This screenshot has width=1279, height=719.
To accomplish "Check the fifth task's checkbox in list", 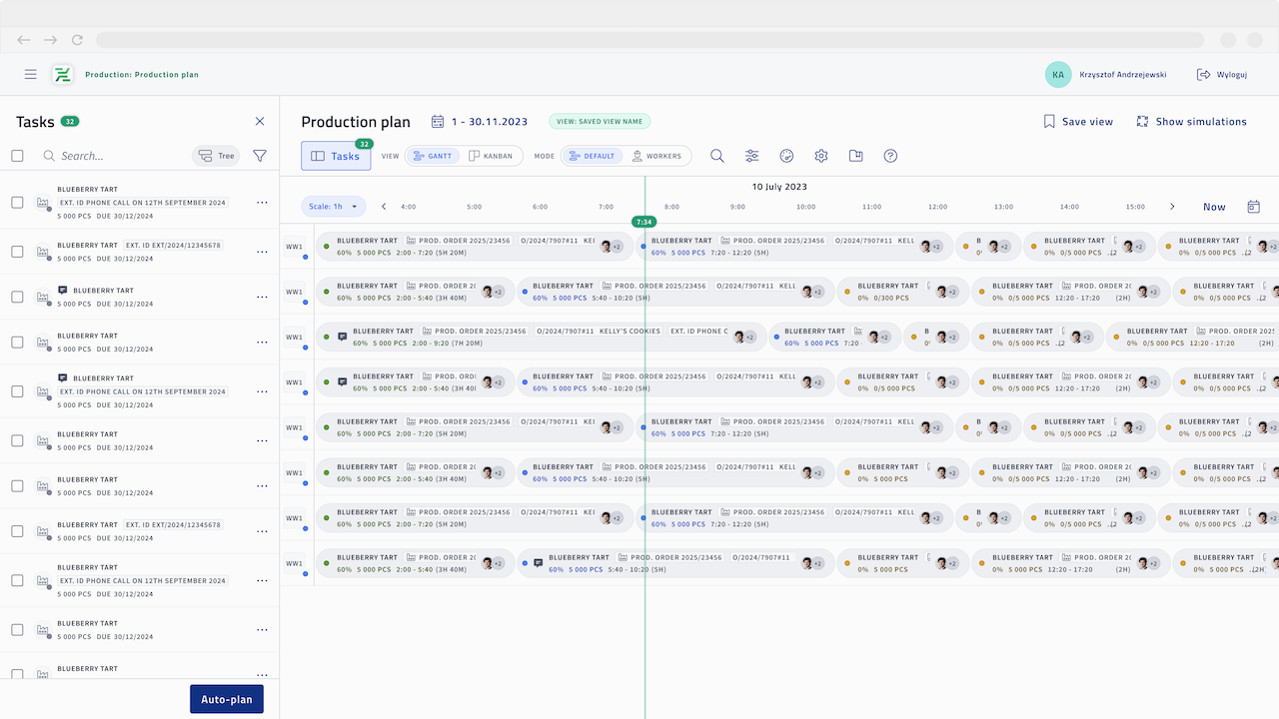I will [x=17, y=391].
